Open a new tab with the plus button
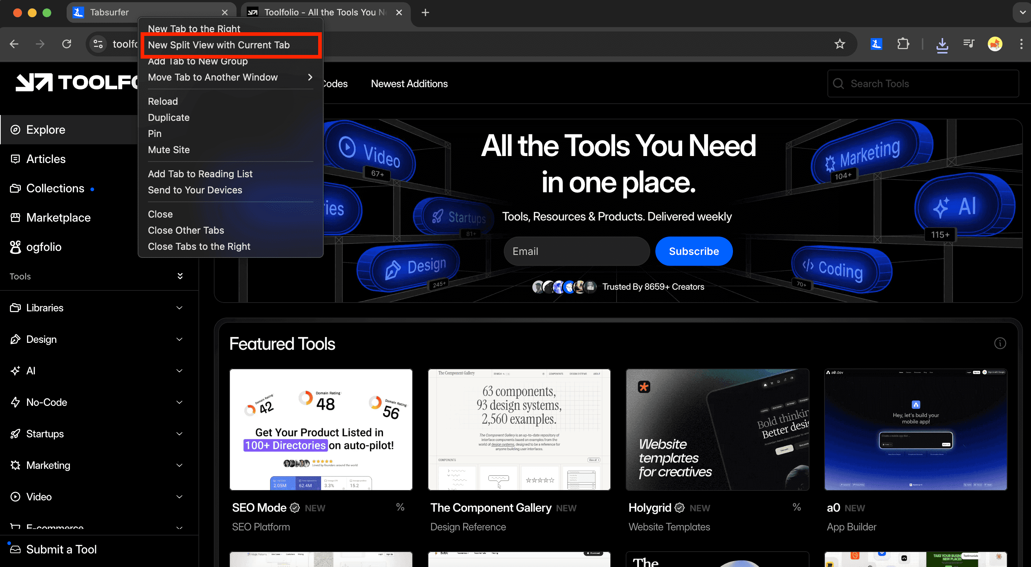1031x567 pixels. tap(425, 12)
